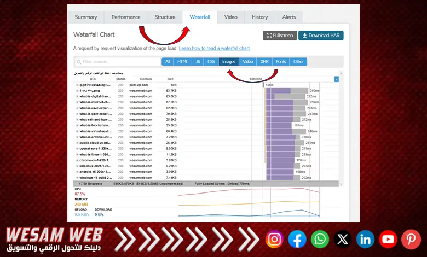The width and height of the screenshot is (427, 257).
Task: Open the Facebook social icon
Action: coord(297,239)
